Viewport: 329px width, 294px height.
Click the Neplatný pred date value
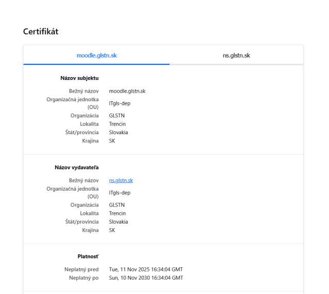click(x=145, y=269)
